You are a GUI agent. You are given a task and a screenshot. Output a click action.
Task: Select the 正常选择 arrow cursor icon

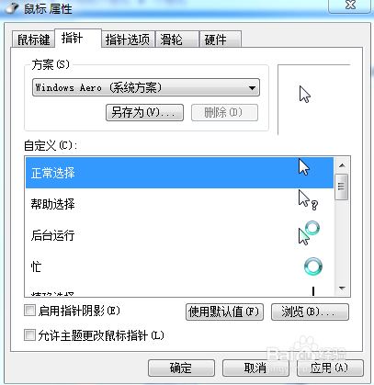304,167
